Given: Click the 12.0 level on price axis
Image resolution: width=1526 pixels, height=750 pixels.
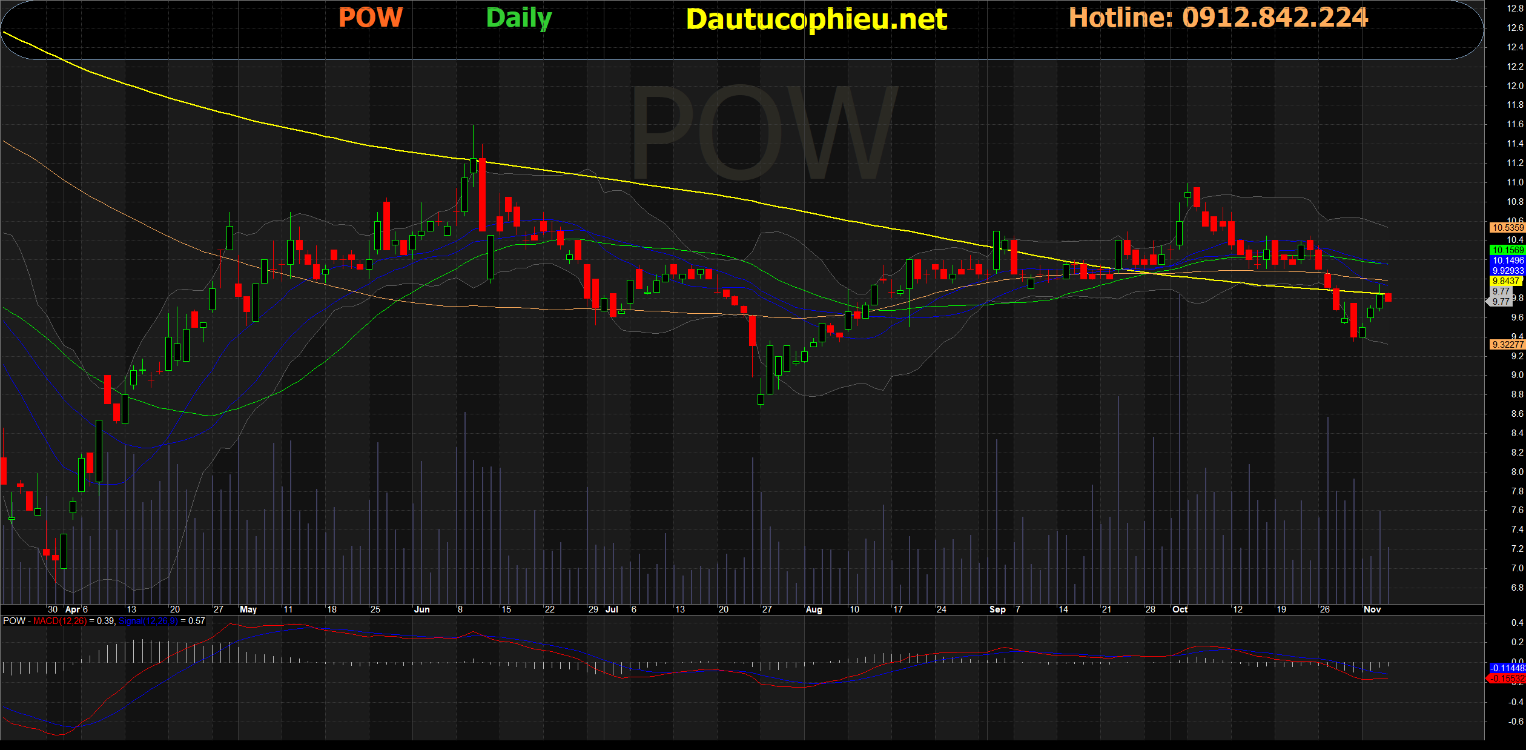Looking at the screenshot, I should (1514, 86).
